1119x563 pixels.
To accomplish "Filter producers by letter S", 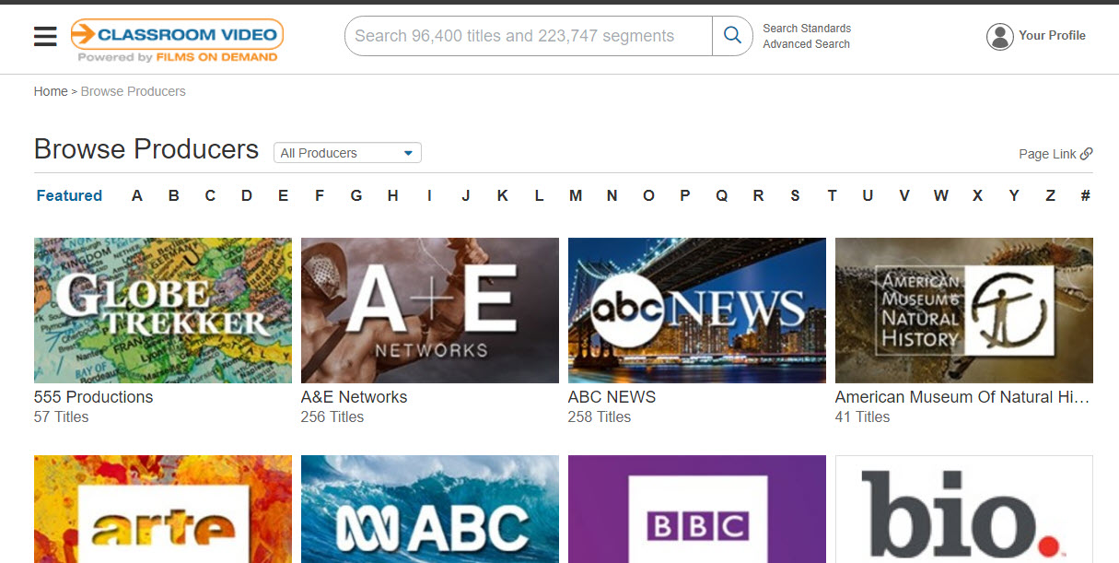I will coord(795,195).
